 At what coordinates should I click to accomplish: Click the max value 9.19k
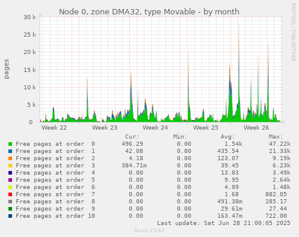pyautogui.click(x=282, y=158)
